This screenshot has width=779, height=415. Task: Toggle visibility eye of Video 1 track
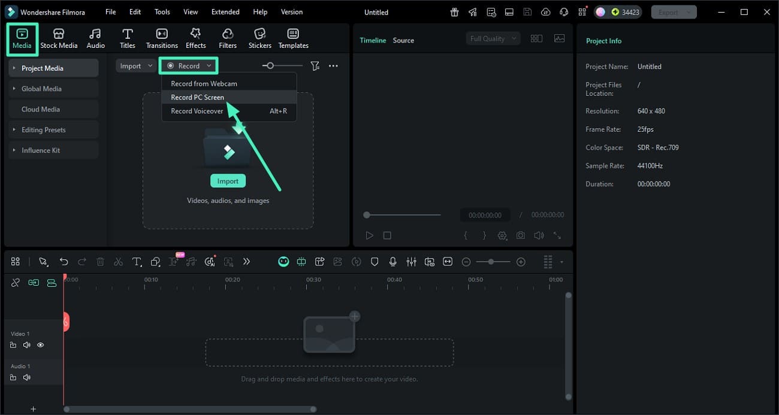(41, 345)
